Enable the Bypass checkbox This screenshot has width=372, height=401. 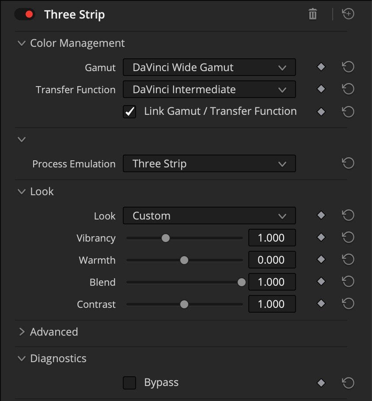(129, 382)
